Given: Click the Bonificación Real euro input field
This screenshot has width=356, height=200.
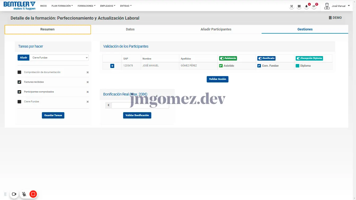Looking at the screenshot, I should coord(140,105).
